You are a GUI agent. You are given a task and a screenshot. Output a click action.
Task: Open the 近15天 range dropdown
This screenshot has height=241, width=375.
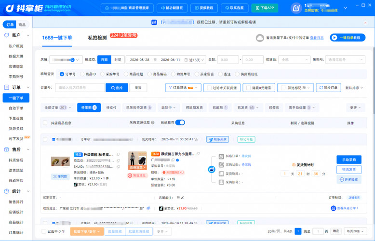pos(197,60)
